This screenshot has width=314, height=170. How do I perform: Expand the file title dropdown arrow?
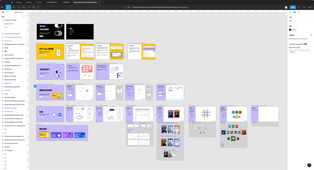[188, 7]
